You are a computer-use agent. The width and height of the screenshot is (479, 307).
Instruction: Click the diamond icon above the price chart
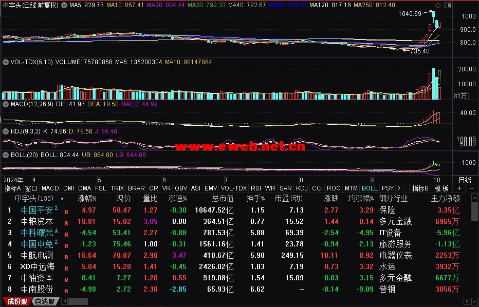coord(438,5)
